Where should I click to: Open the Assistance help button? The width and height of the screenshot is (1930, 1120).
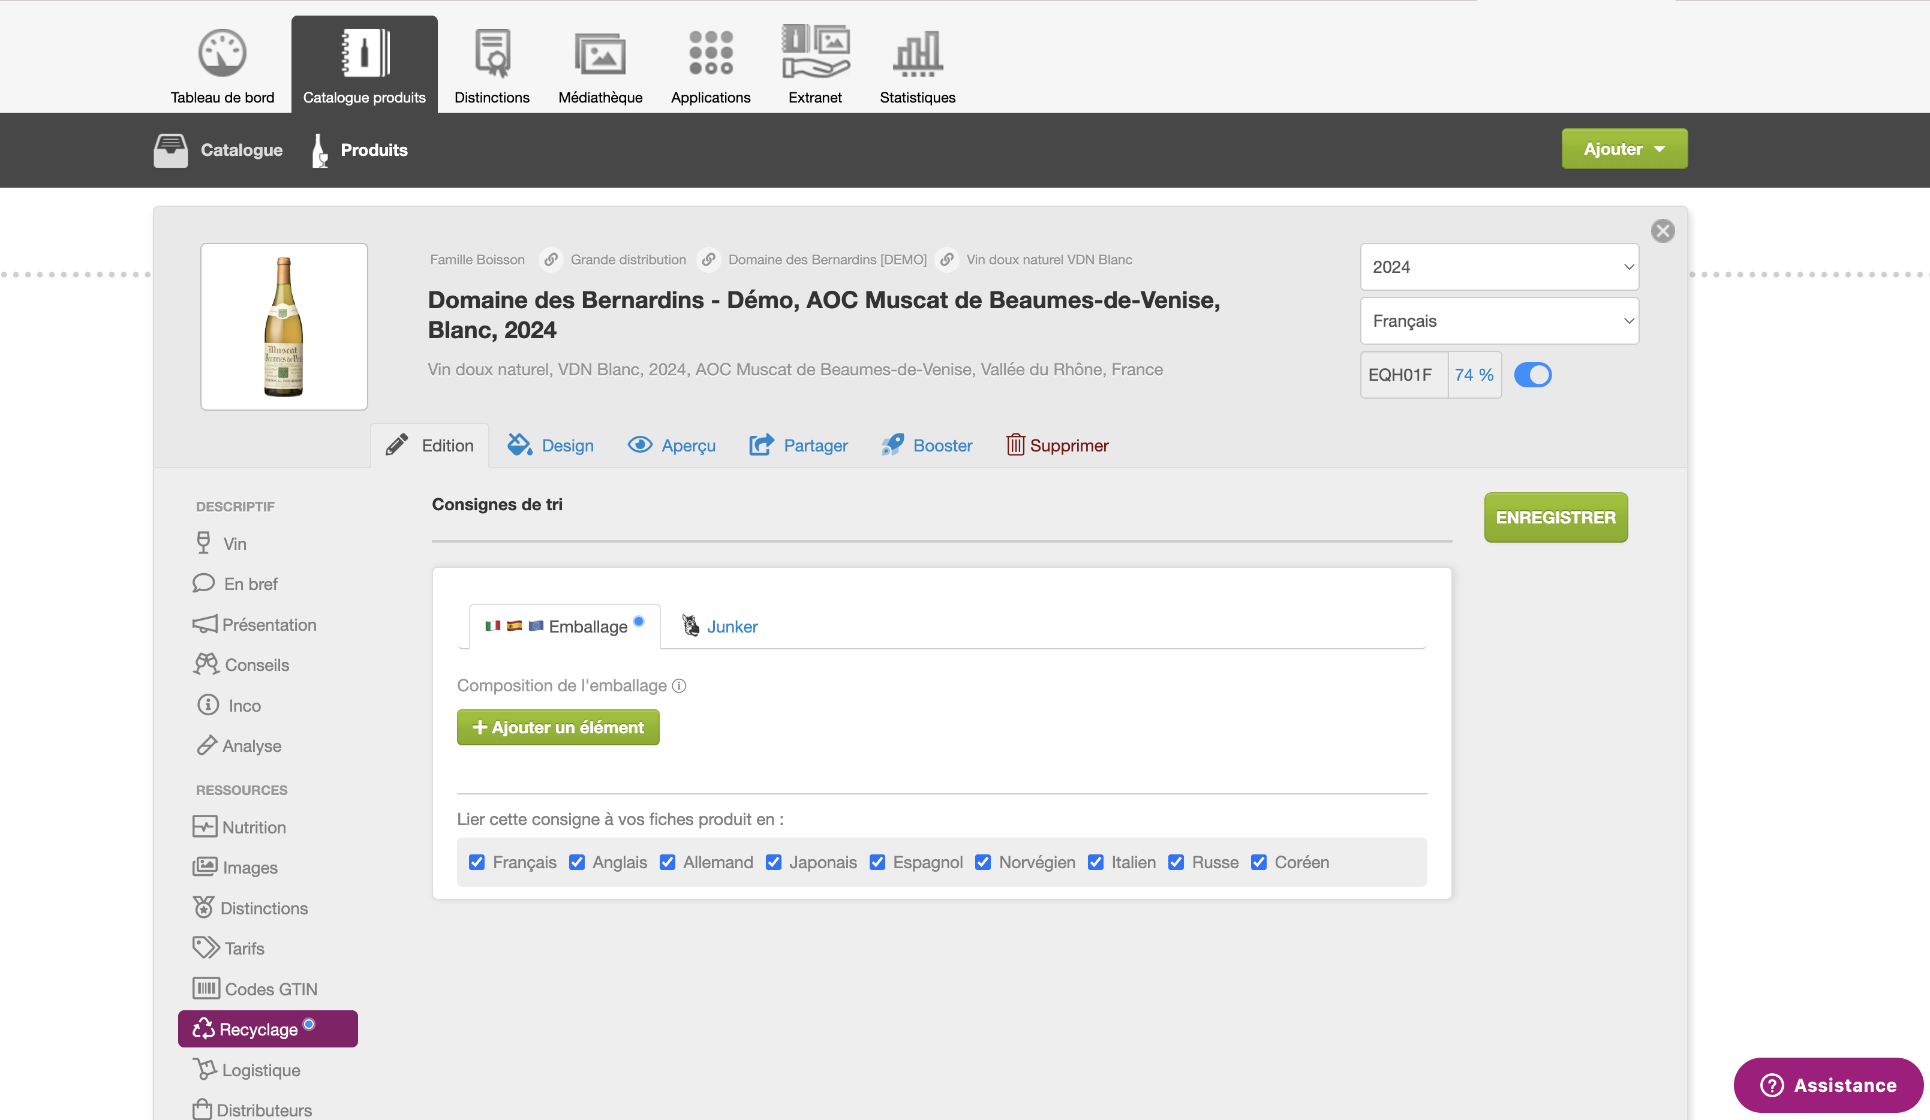click(1828, 1086)
